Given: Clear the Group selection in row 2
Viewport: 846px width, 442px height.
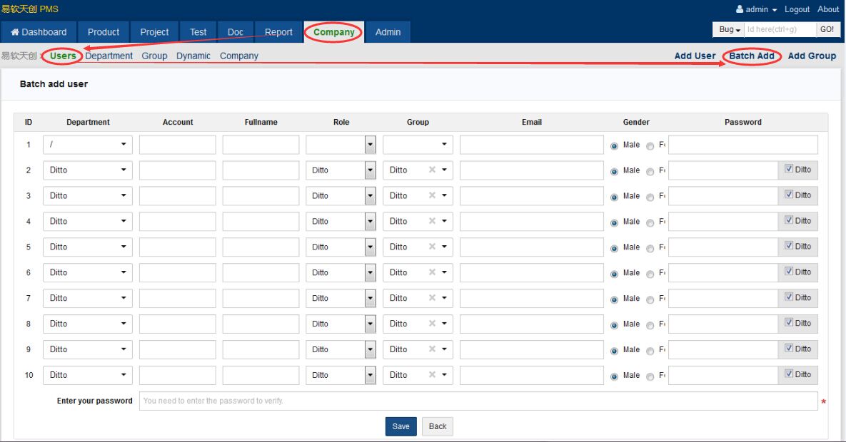Looking at the screenshot, I should click(x=432, y=170).
